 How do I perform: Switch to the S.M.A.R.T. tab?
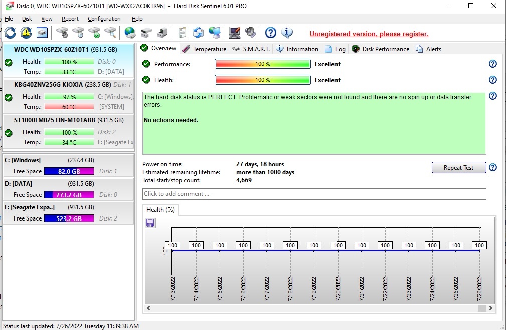point(251,49)
